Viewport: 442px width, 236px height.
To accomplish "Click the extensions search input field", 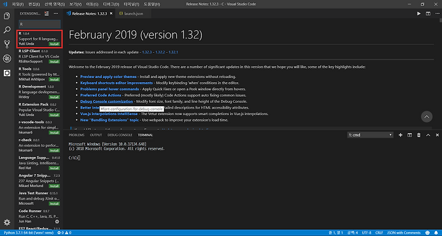I will point(39,24).
